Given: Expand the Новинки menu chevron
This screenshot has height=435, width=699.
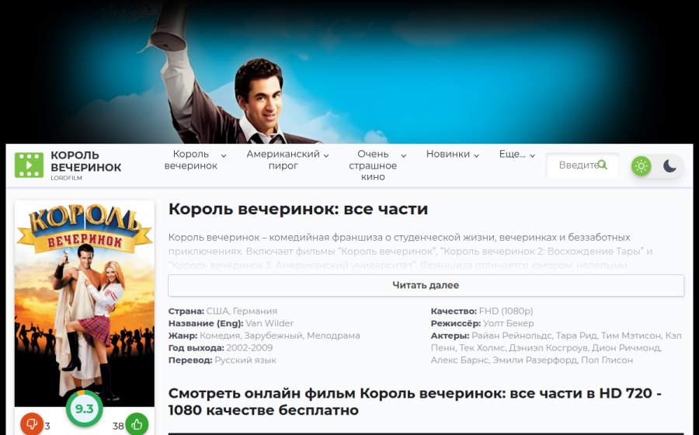Looking at the screenshot, I should (476, 155).
